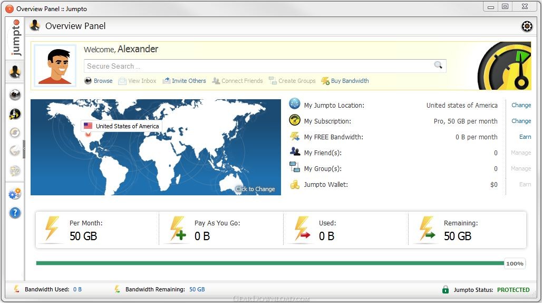Select Invite Others
This screenshot has width=542, height=303.
pyautogui.click(x=189, y=81)
